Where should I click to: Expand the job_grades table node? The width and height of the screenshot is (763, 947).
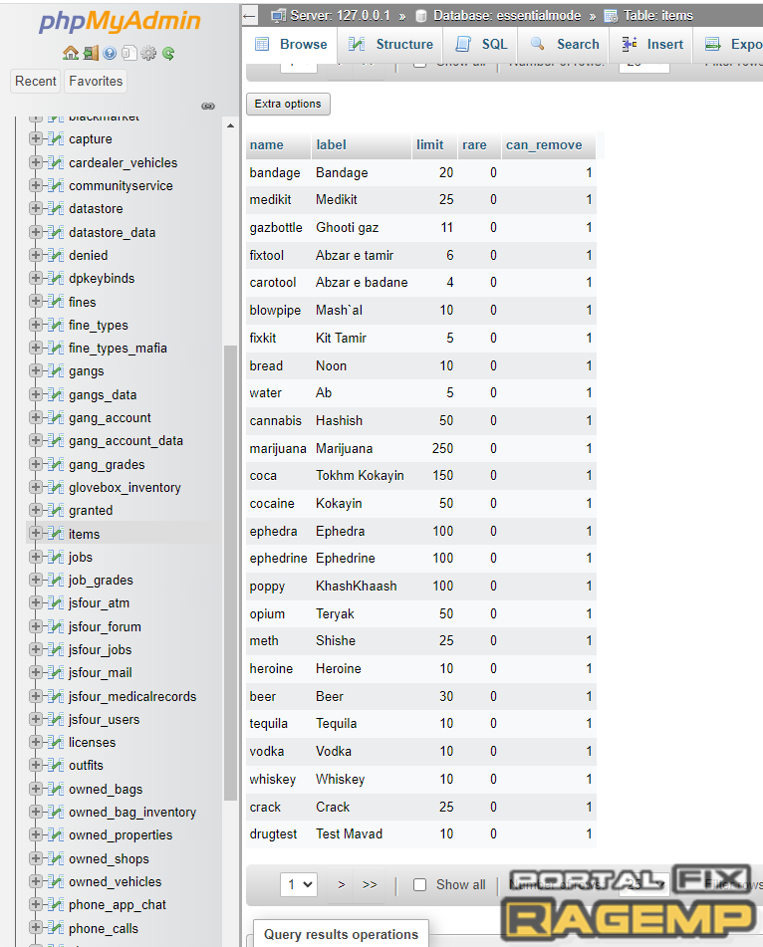pyautogui.click(x=36, y=580)
